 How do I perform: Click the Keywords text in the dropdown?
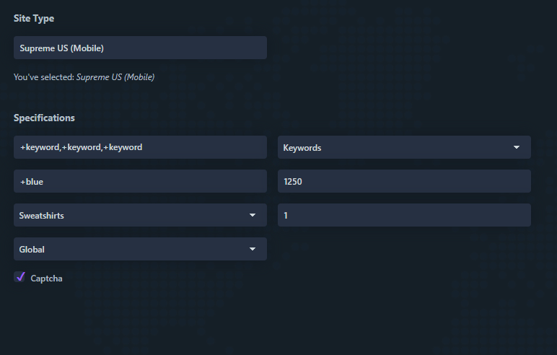pyautogui.click(x=302, y=147)
